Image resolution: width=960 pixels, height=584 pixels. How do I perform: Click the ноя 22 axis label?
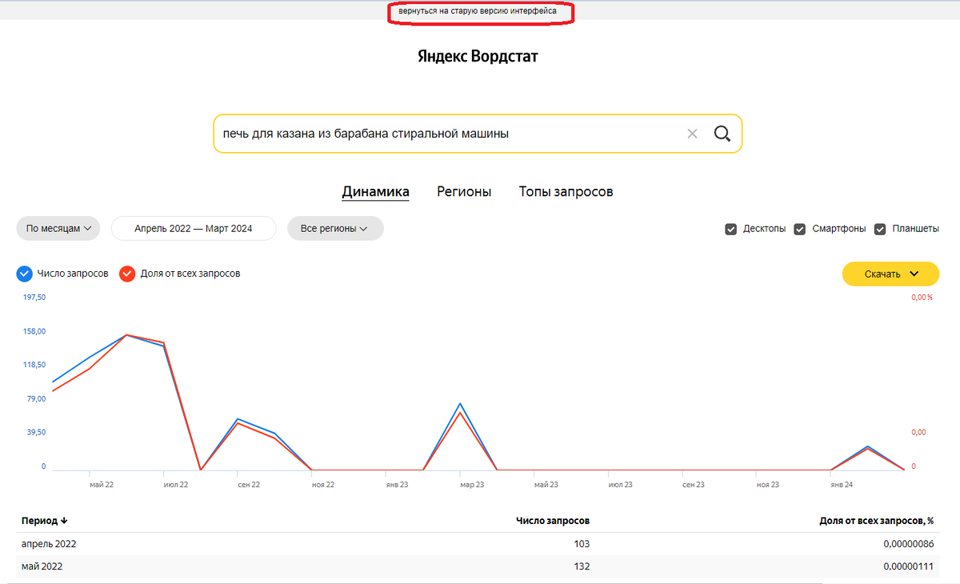[x=323, y=485]
